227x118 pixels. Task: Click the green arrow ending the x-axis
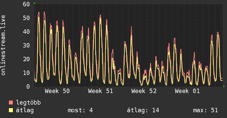(x=224, y=86)
